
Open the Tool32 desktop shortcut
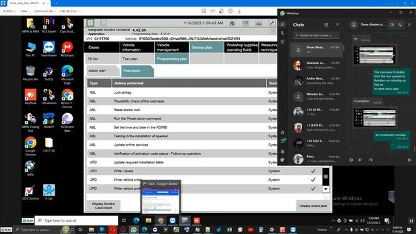[49, 73]
